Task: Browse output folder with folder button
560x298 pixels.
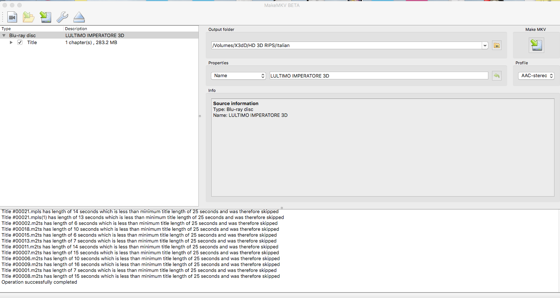Action: 497,46
